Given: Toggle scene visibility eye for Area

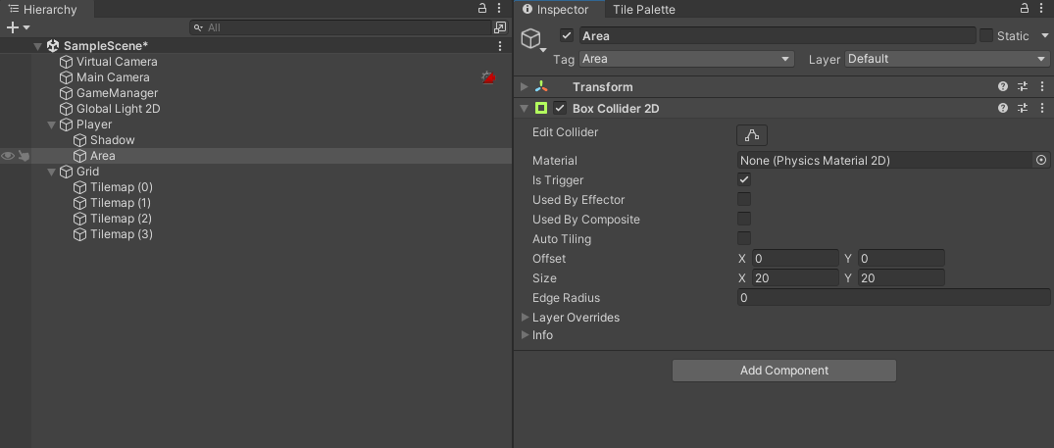Looking at the screenshot, I should tap(8, 156).
